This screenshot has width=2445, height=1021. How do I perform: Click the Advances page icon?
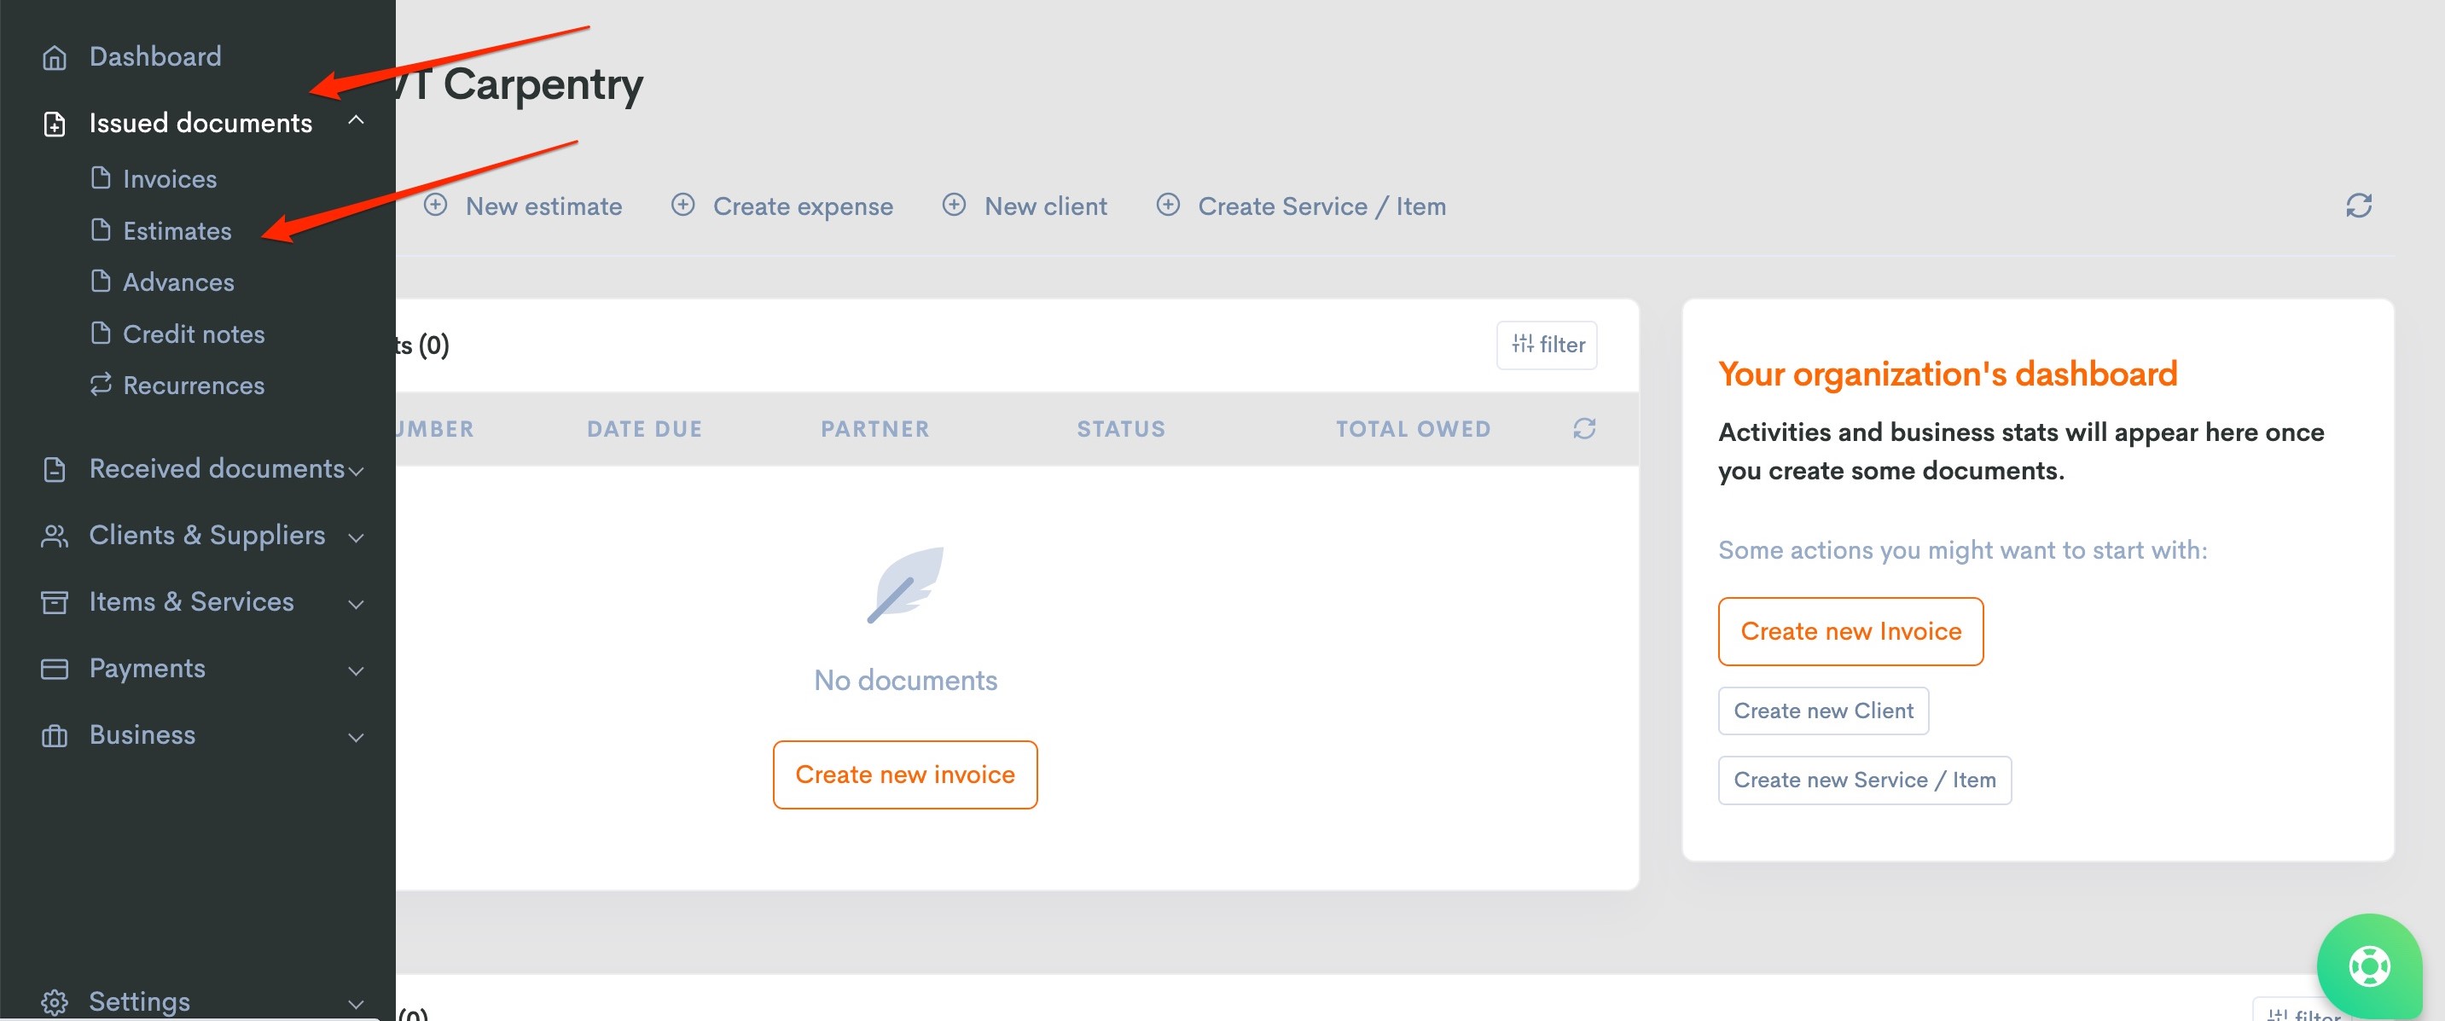pos(101,281)
